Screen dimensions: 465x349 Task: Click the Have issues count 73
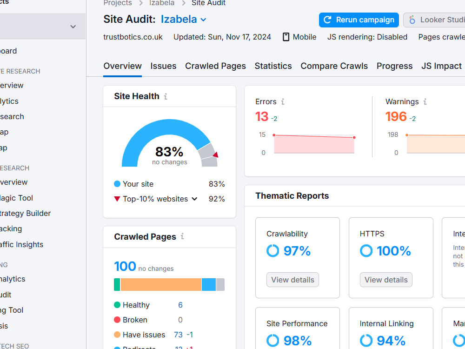click(x=178, y=335)
